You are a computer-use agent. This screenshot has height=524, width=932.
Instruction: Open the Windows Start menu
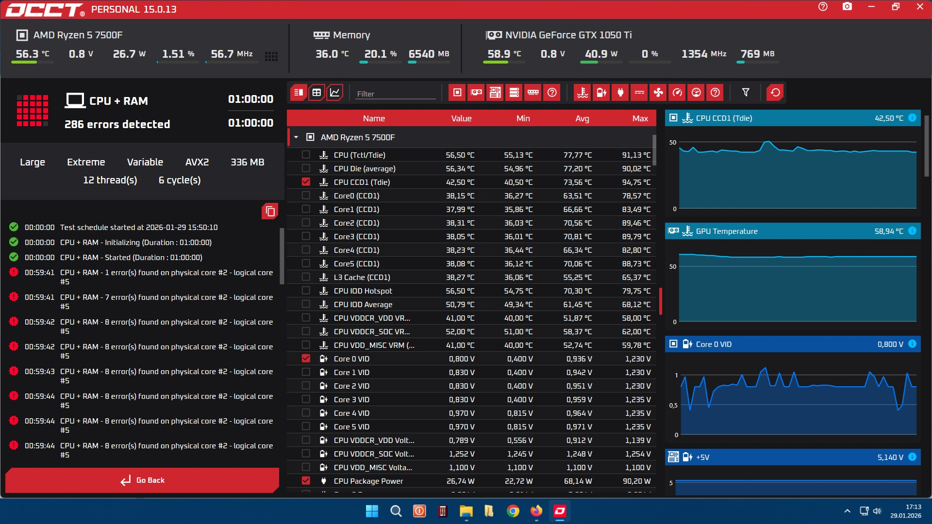pos(372,511)
